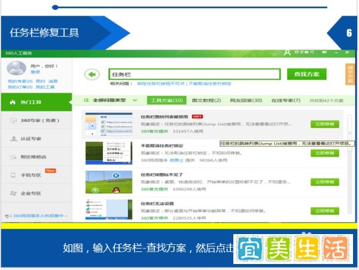This screenshot has width=359, height=270.
Task: Click 立即修复 for 不能取消任务栏锁定
Action: [325, 153]
